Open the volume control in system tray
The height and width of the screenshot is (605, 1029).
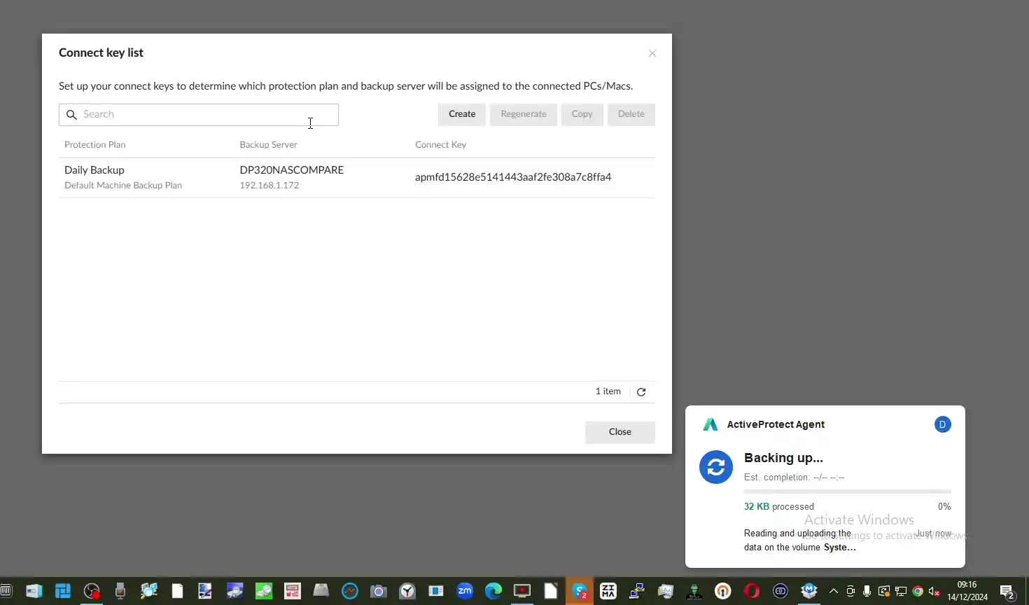click(x=934, y=590)
